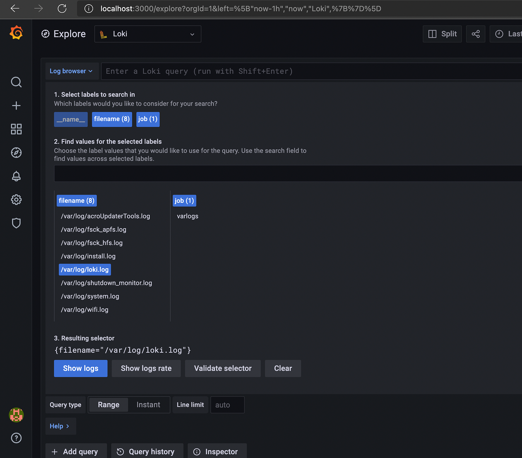522x458 pixels.
Task: Select /var/log/fsck_apfs.log value
Action: [x=94, y=229]
